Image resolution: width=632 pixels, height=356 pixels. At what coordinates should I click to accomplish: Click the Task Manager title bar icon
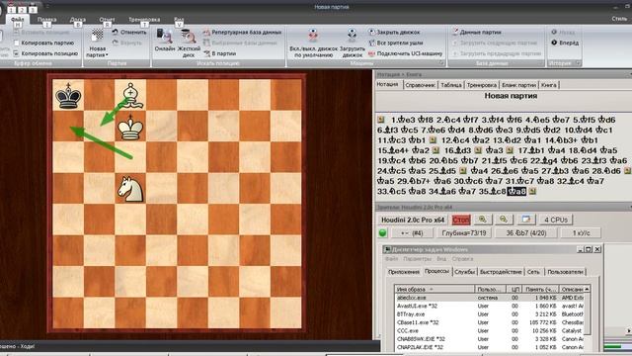pyautogui.click(x=387, y=249)
